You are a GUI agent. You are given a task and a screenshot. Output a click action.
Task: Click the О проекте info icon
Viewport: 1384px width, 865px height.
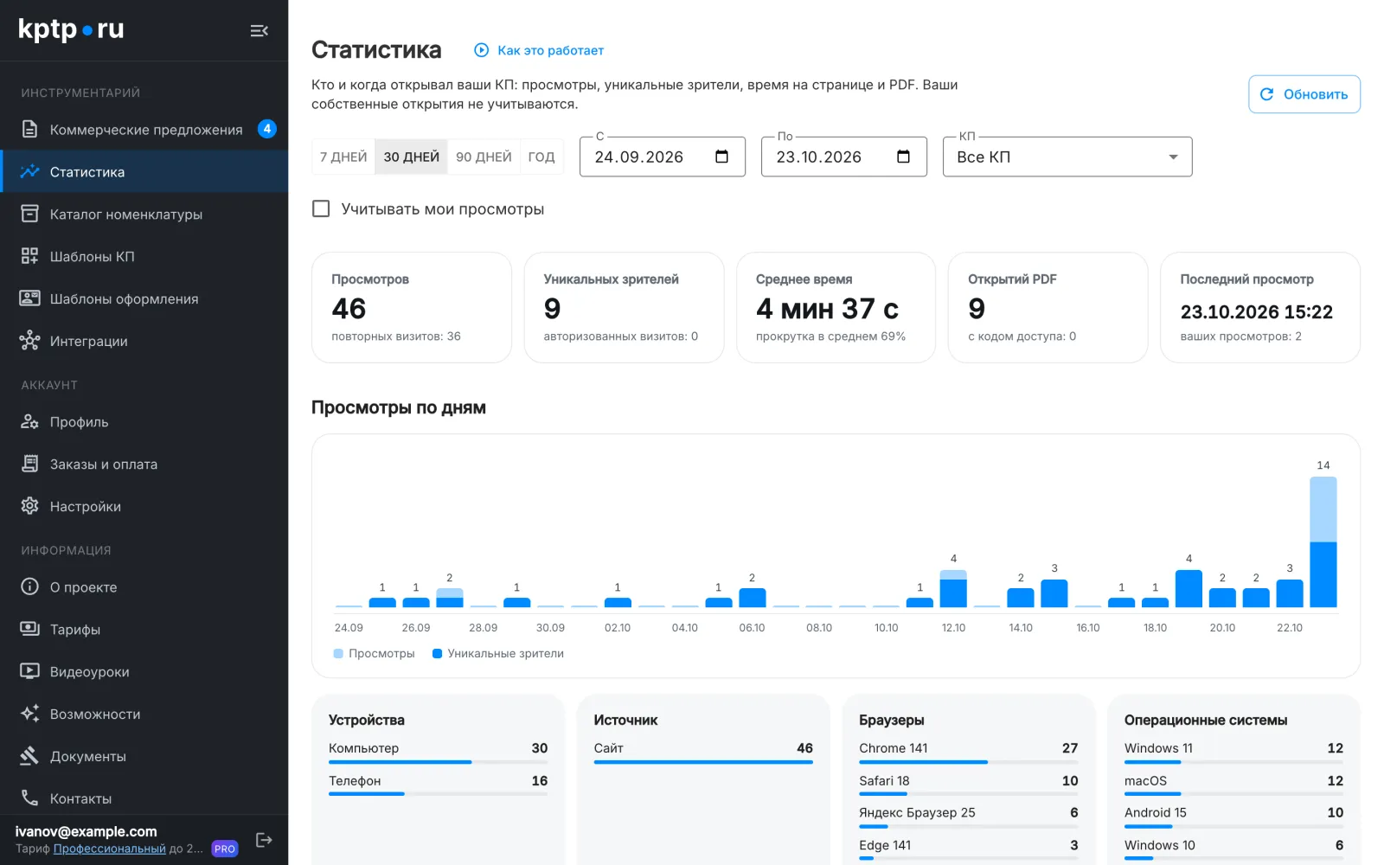click(x=29, y=586)
